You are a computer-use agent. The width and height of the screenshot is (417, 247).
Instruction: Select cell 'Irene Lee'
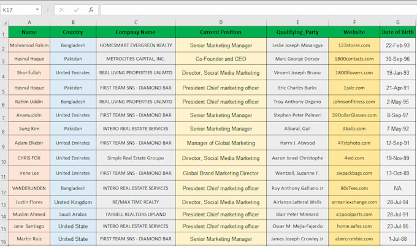click(x=29, y=173)
